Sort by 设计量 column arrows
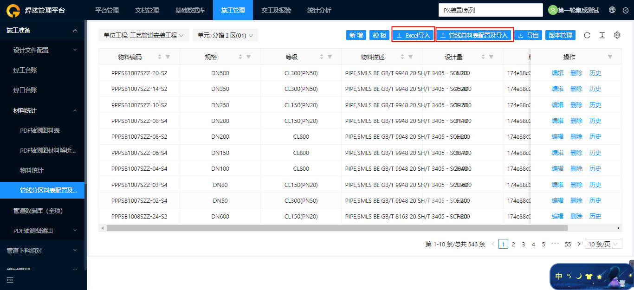The width and height of the screenshot is (634, 290). coord(483,57)
